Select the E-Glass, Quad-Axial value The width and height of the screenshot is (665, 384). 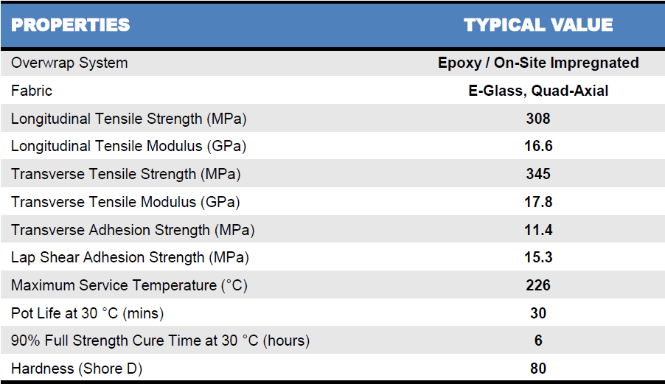click(x=538, y=91)
